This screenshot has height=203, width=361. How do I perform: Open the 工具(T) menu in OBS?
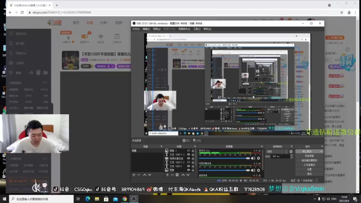pos(197,29)
